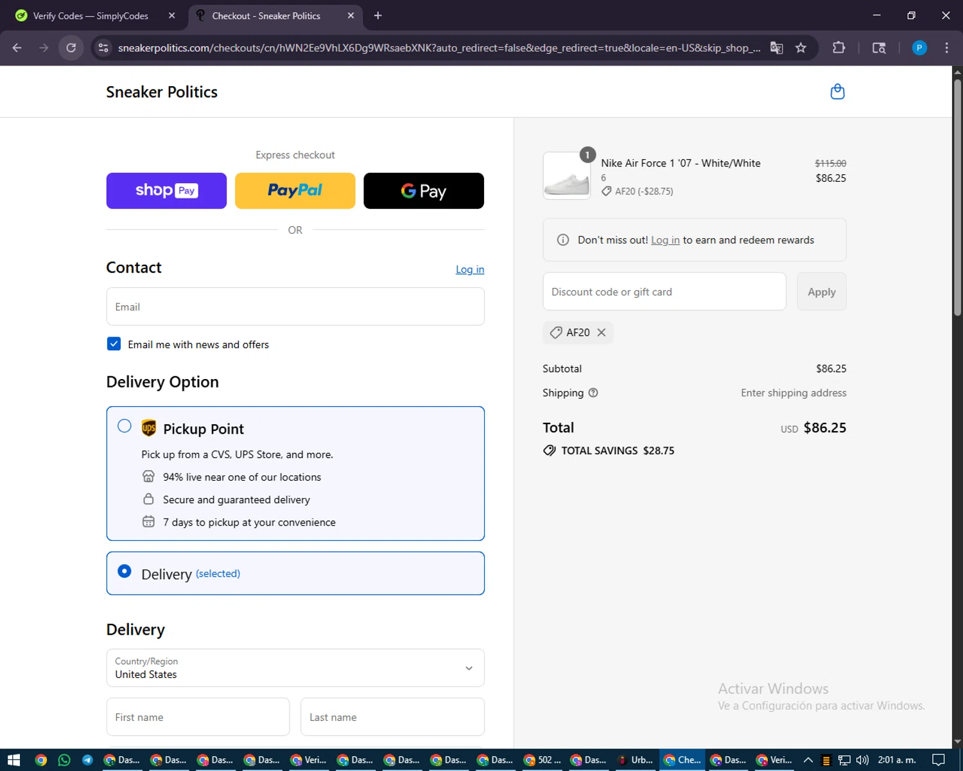Pay with Shop Pay express checkout
The height and width of the screenshot is (771, 963).
coord(166,191)
